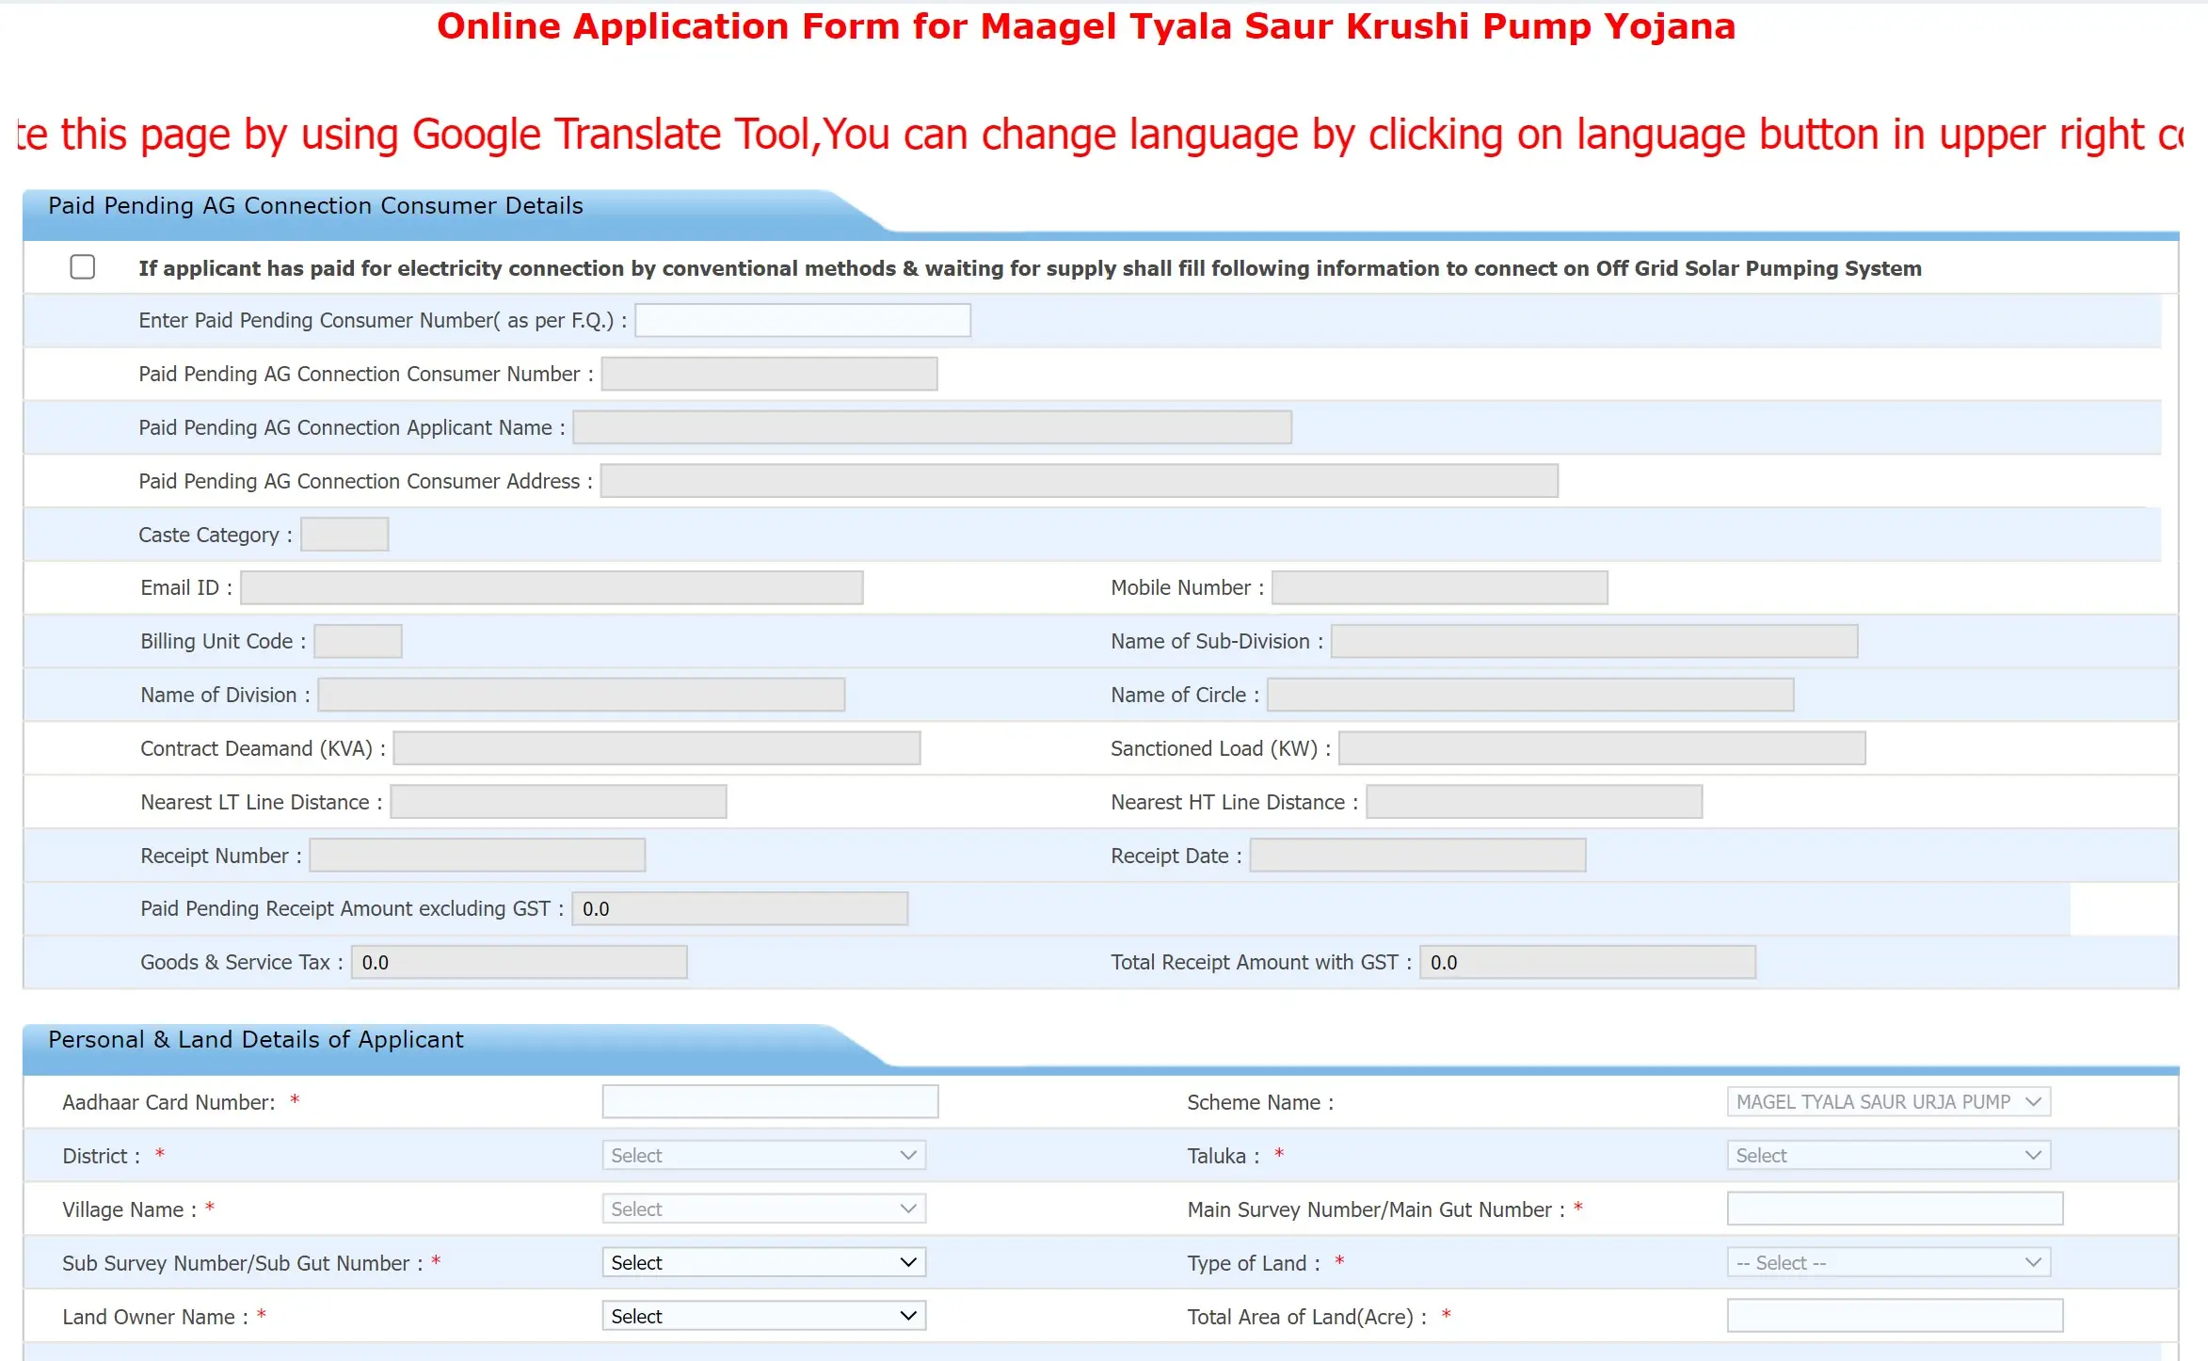Select Village Name from dropdown

pyautogui.click(x=765, y=1209)
